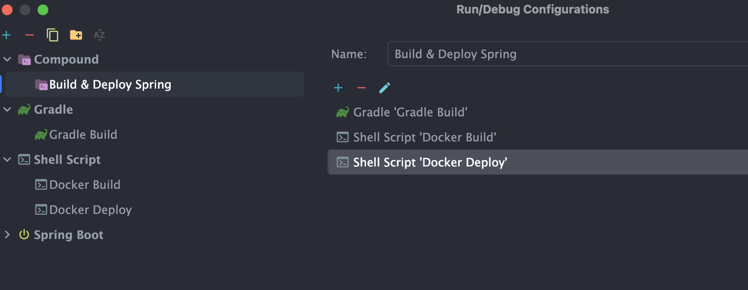Click the terminal icon beside Docker Deploy in tree
Screen dimensions: 748x290
(x=41, y=209)
